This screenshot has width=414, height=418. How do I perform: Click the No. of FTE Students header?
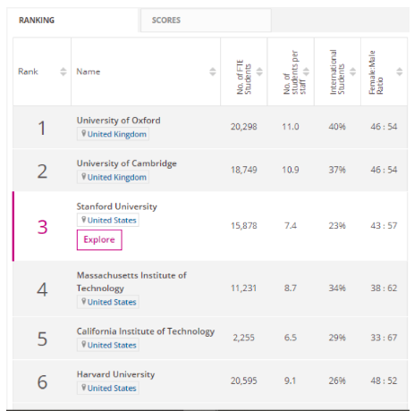[x=244, y=77]
